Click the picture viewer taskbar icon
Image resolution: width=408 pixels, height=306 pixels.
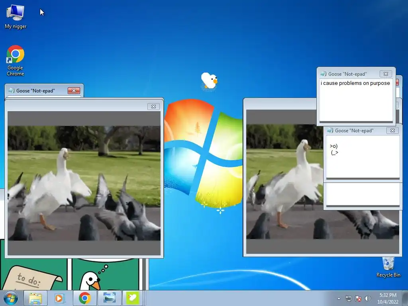coord(109,298)
